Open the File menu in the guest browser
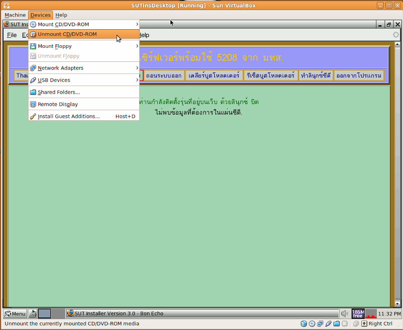This screenshot has width=403, height=330. pos(12,35)
